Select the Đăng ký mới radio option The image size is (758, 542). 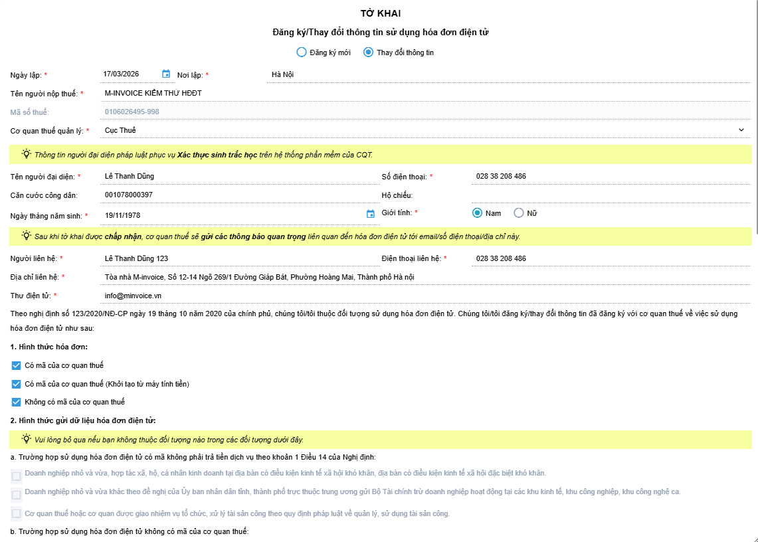[x=302, y=52]
